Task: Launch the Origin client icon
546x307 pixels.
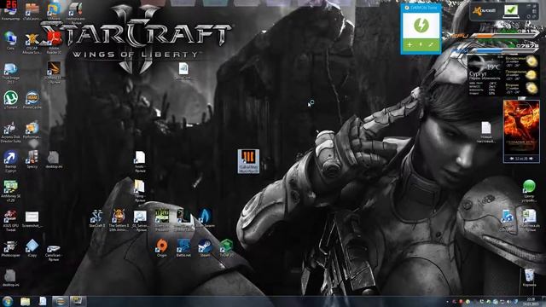Action: 161,248
